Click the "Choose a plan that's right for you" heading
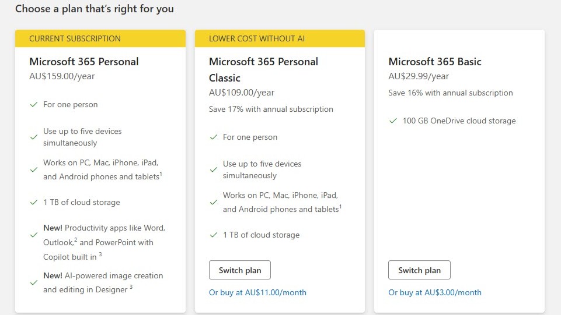Viewport: 561px width, 315px height. (x=95, y=9)
